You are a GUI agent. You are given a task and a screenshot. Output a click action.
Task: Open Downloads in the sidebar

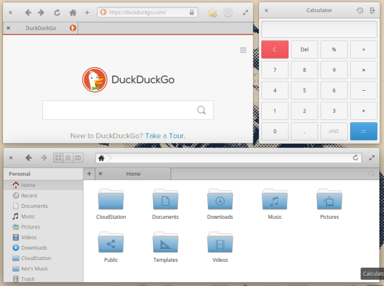coord(44,248)
